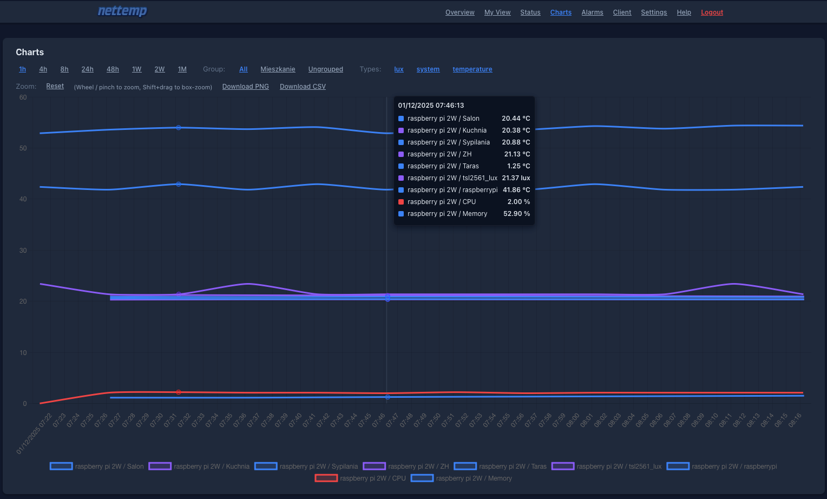
Task: Open the 48h data range
Action: pyautogui.click(x=113, y=69)
